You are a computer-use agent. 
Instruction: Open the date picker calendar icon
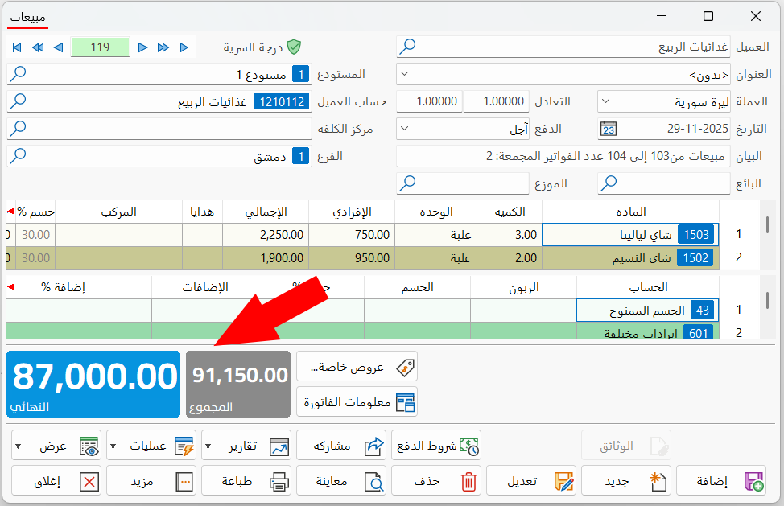click(609, 129)
